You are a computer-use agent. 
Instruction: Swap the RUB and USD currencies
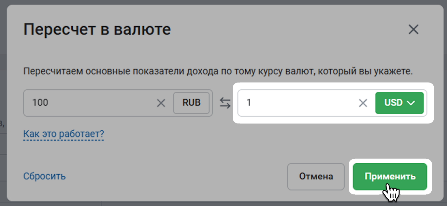point(225,103)
